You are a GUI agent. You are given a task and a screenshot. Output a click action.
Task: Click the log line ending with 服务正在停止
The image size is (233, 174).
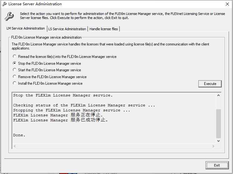pyautogui.click(x=58, y=115)
